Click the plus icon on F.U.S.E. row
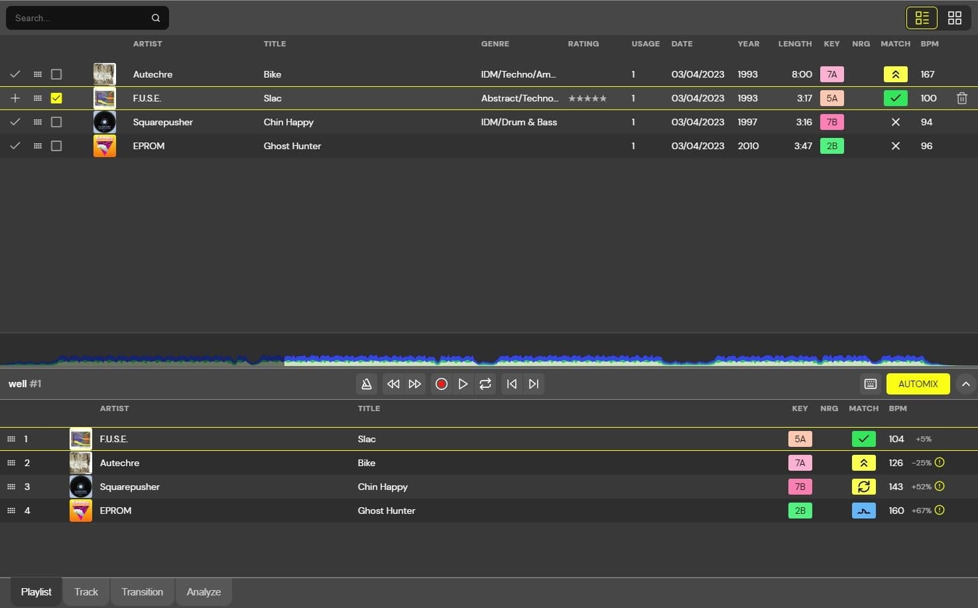This screenshot has height=608, width=978. tap(15, 98)
